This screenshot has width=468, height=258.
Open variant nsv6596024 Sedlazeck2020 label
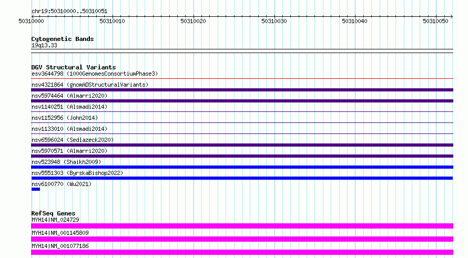tap(73, 140)
